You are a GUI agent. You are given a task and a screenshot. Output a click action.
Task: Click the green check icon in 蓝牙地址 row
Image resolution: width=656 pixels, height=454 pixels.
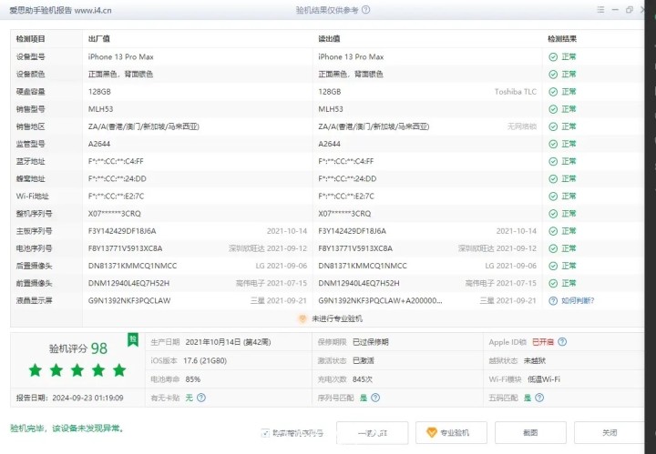tap(553, 161)
